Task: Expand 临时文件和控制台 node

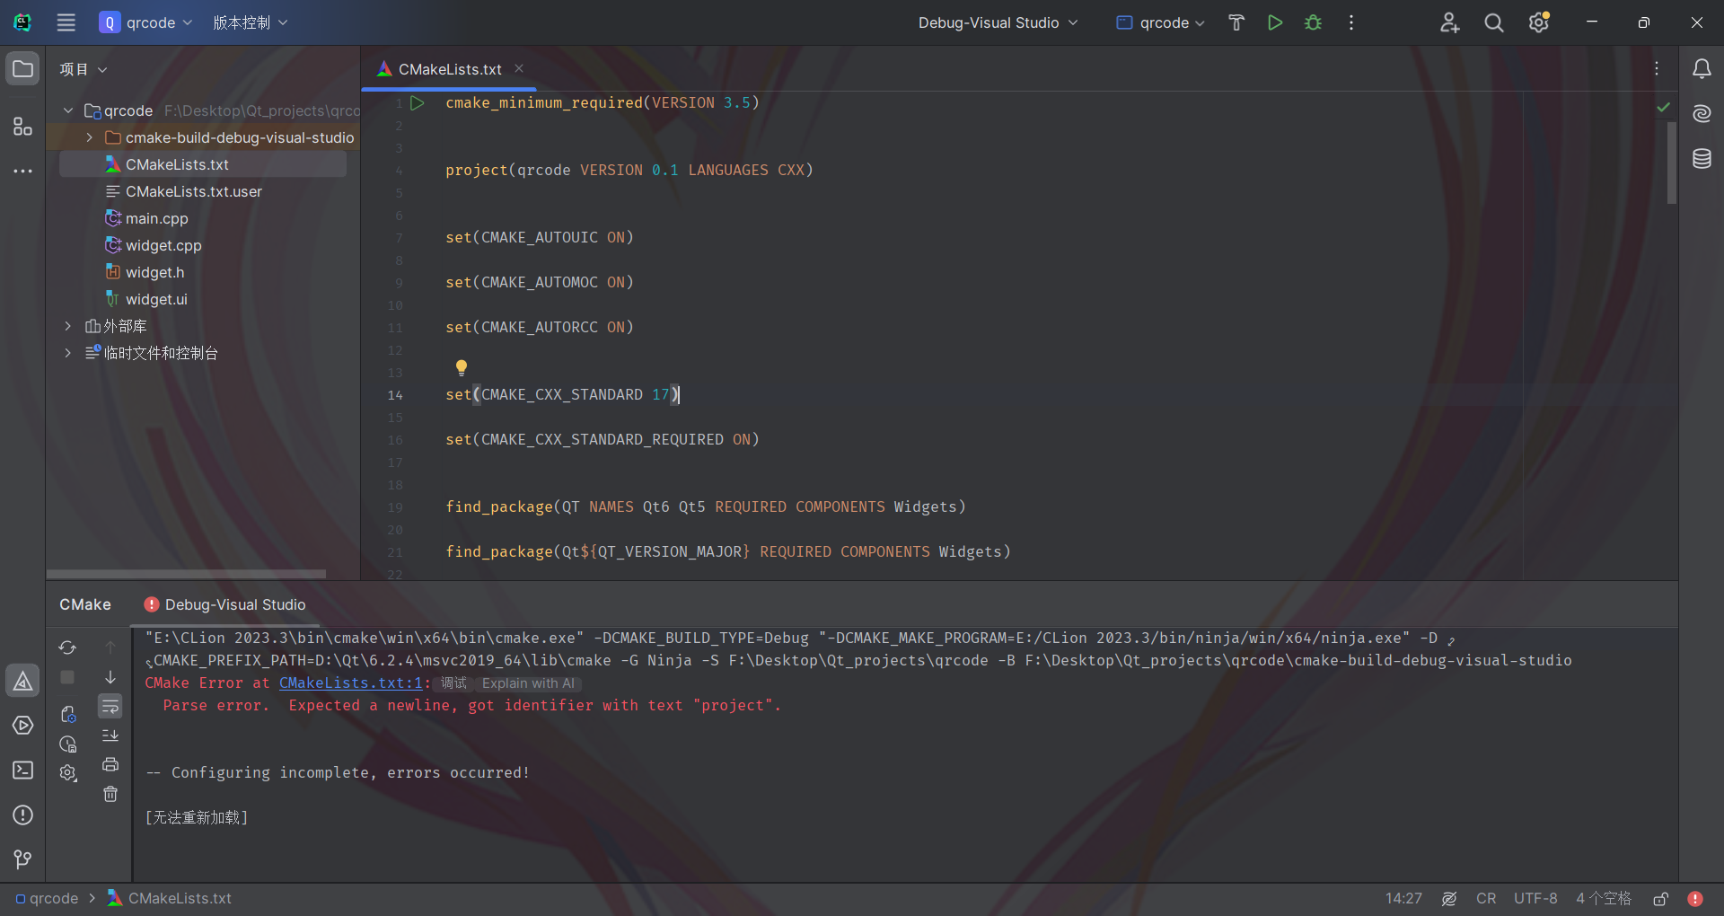Action: 68,353
